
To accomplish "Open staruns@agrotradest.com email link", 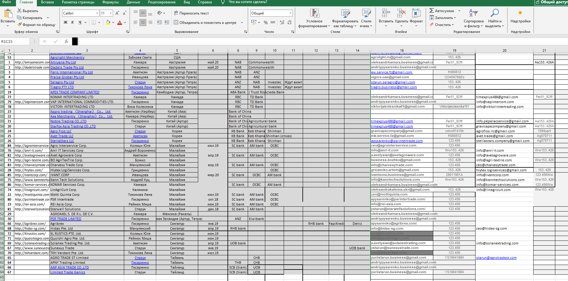I will pyautogui.click(x=496, y=258).
